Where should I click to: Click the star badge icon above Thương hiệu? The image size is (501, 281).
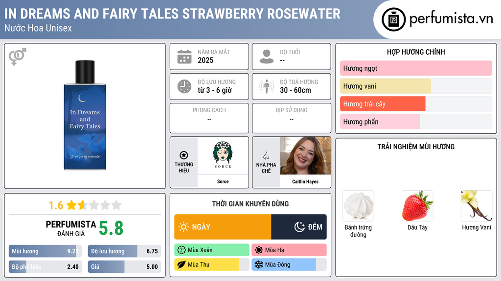click(x=184, y=155)
